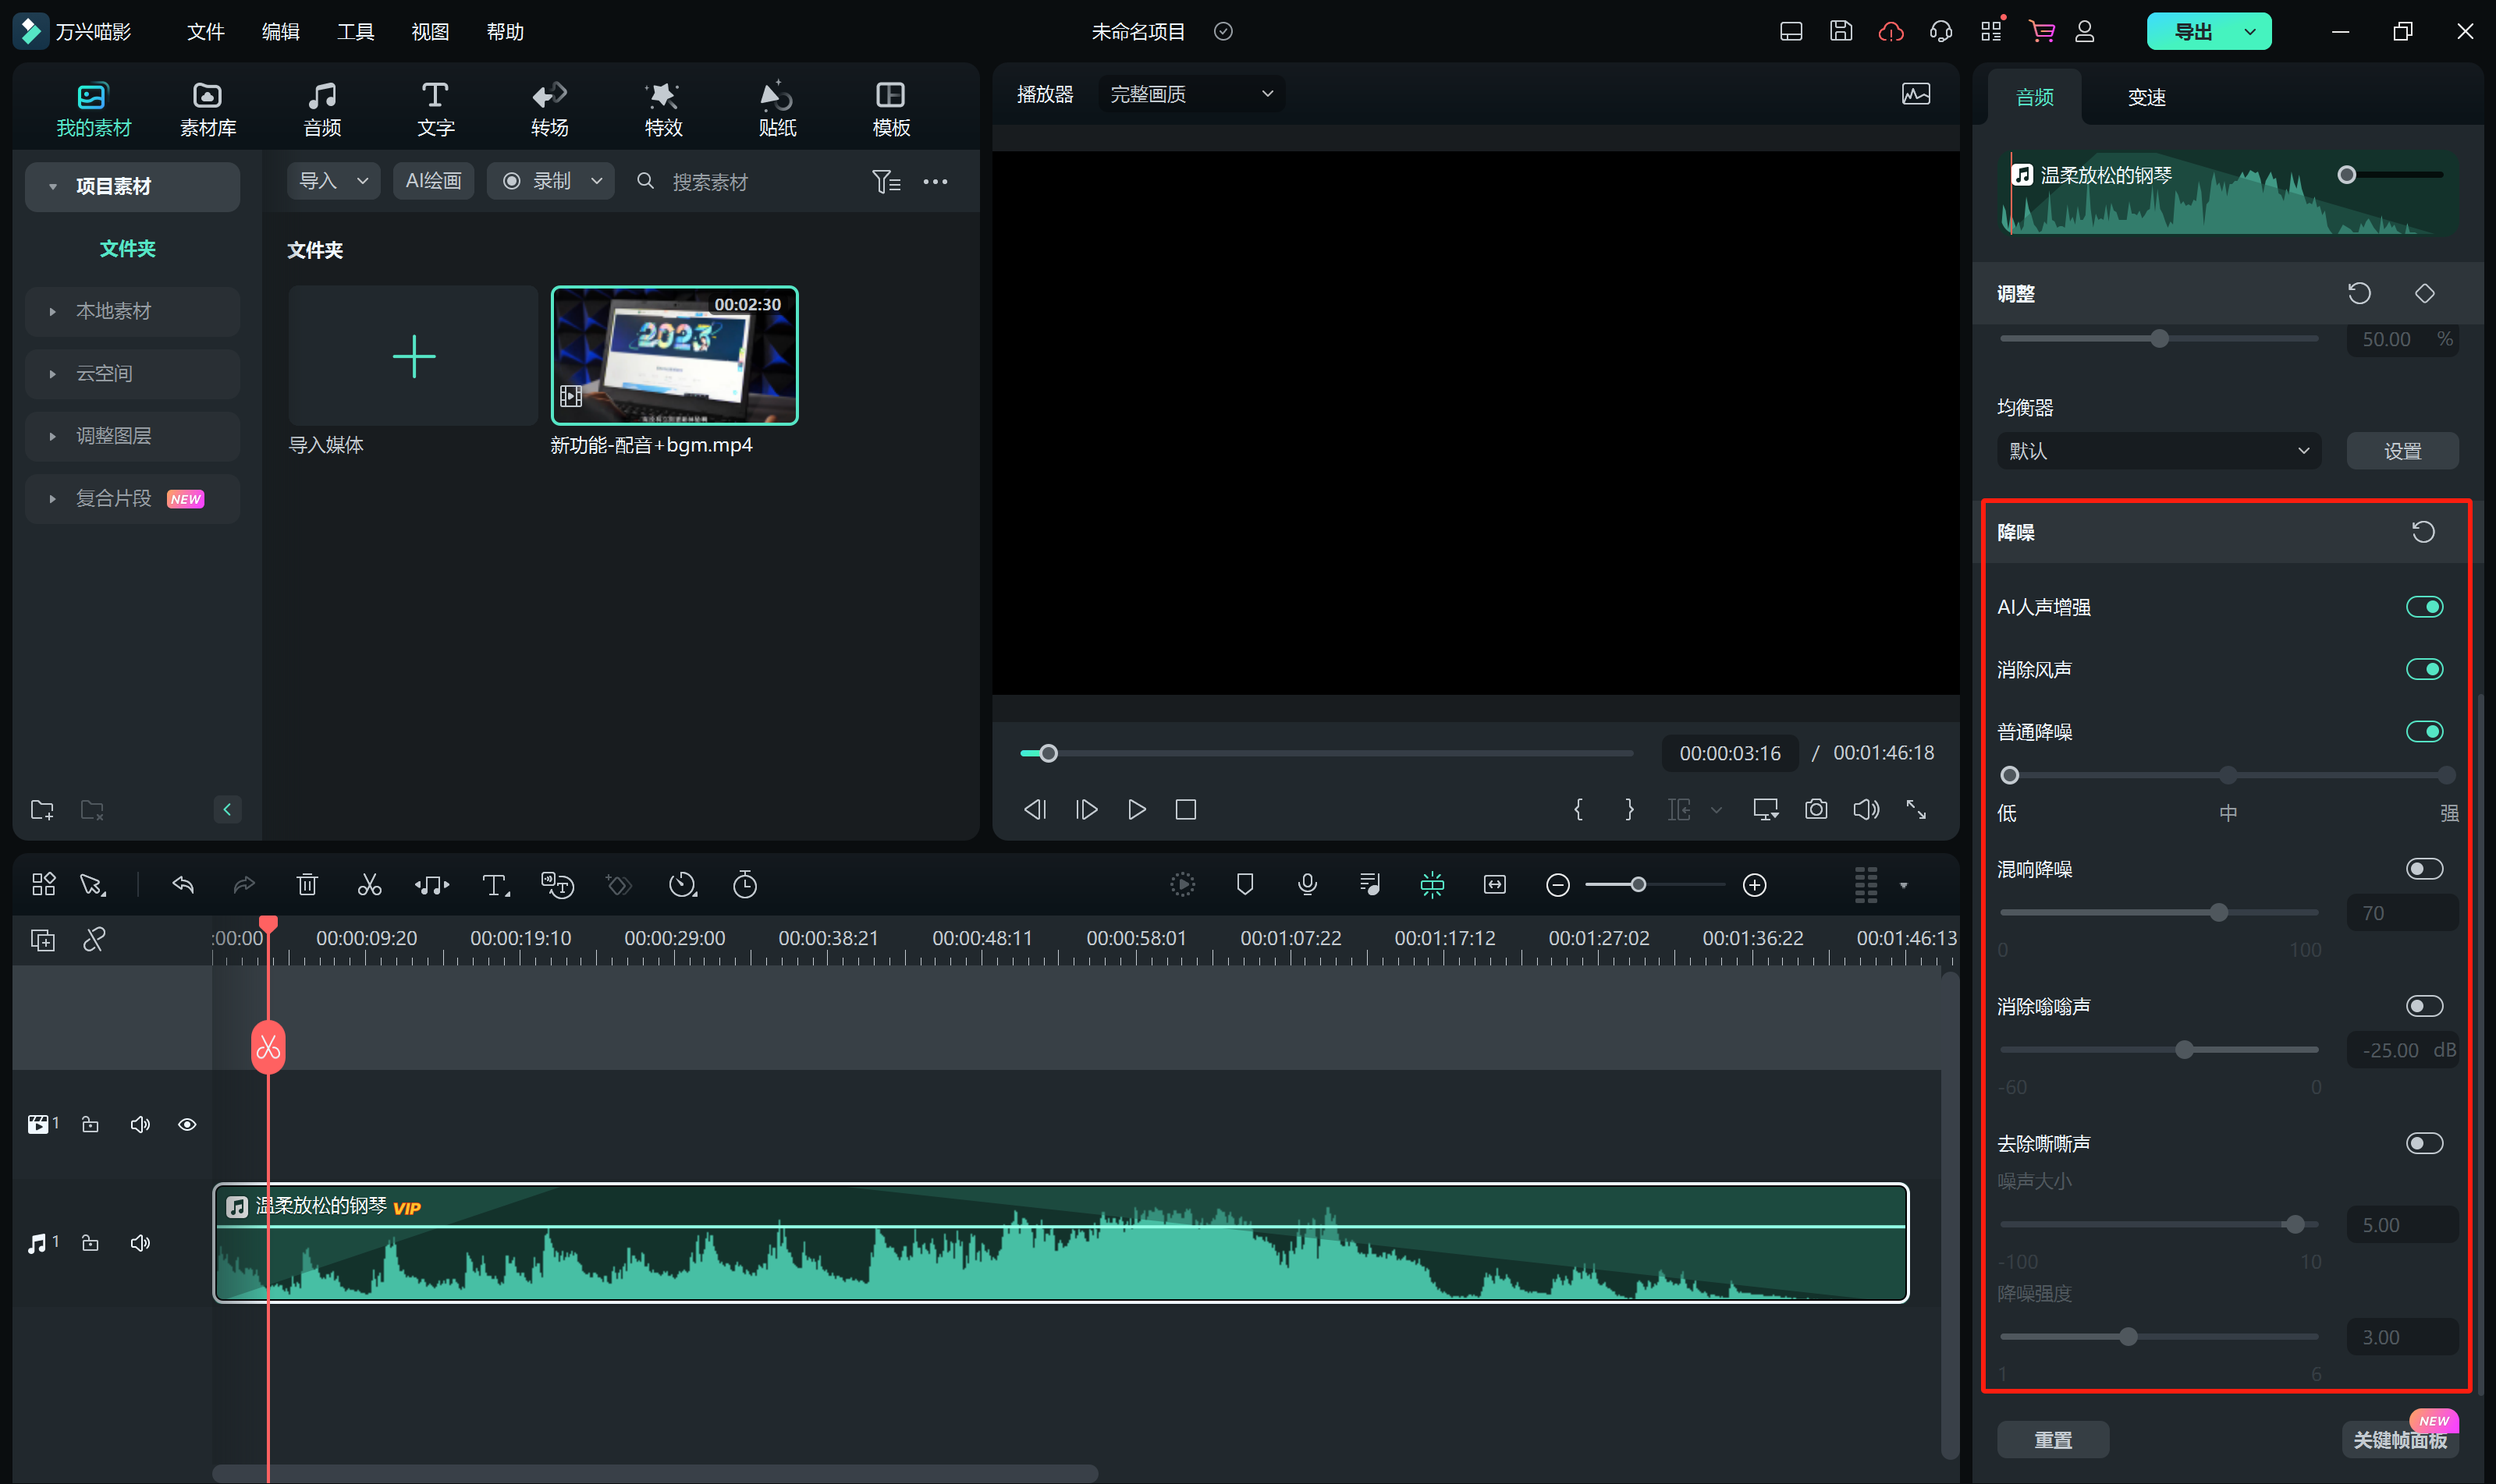The image size is (2496, 1484).
Task: Click the AI绘画 button
Action: 433,181
